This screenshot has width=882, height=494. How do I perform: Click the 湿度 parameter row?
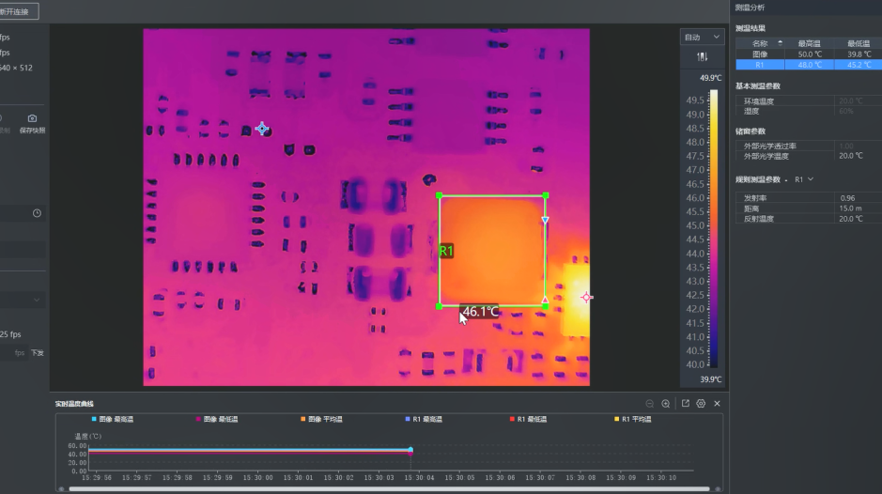(809, 112)
